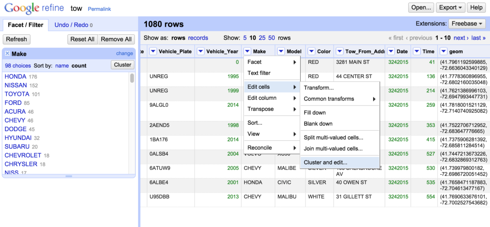The image size is (490, 227).
Task: Click the Reset All button
Action: coord(83,39)
